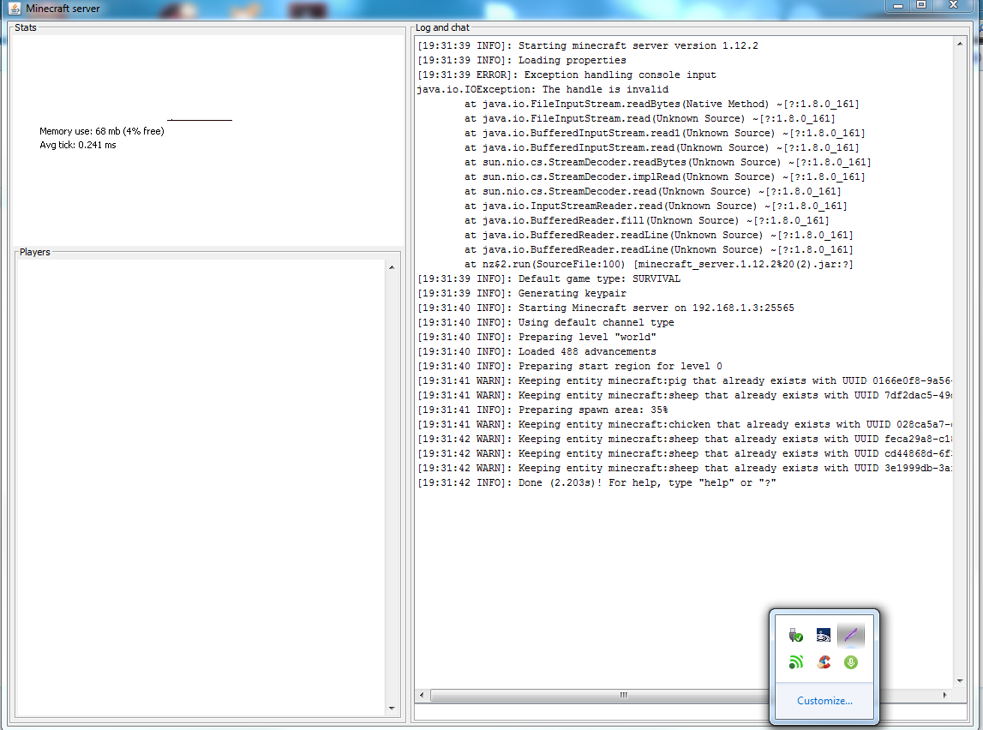Click the 'Done (2.203s)! For help' log line
This screenshot has width=983, height=730.
[x=596, y=482]
